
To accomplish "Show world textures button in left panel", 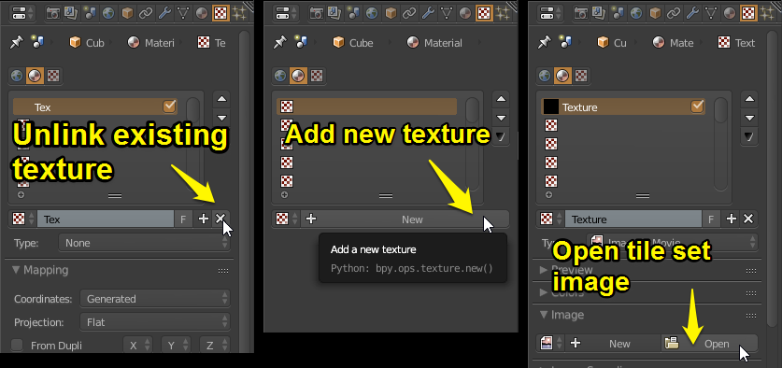I will click(17, 76).
